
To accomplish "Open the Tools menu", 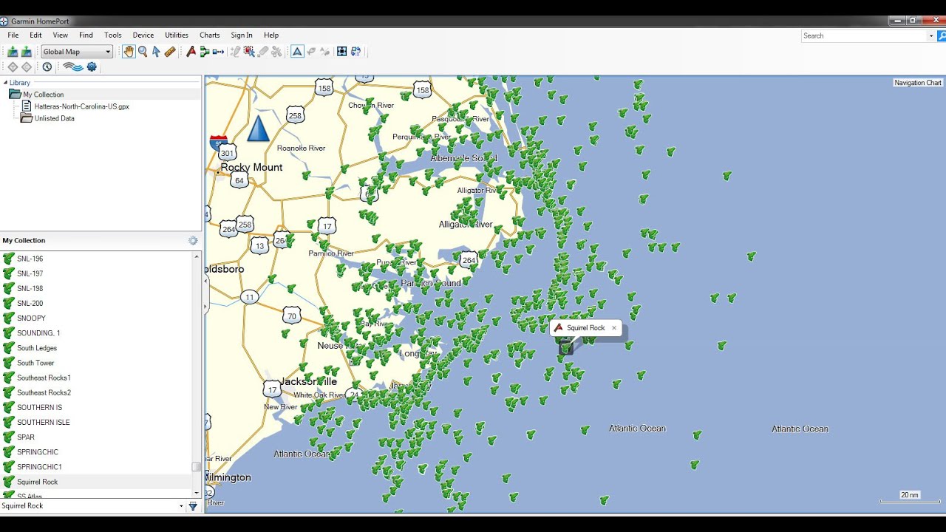I will point(113,35).
